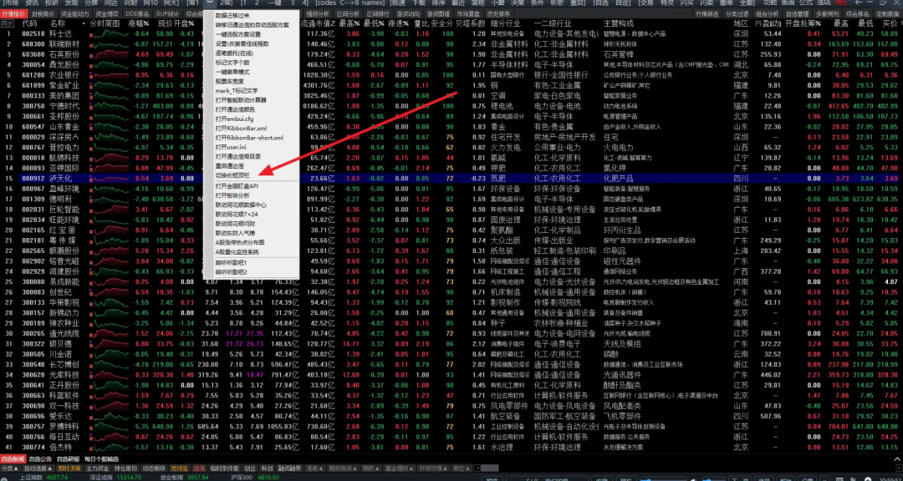Choose 暗听听歌吧1 menu entry
The height and width of the screenshot is (481, 903).
(232, 262)
